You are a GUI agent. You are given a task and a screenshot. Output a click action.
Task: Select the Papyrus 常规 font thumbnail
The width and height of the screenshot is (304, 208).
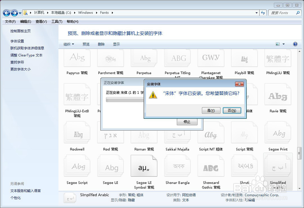[77, 58]
